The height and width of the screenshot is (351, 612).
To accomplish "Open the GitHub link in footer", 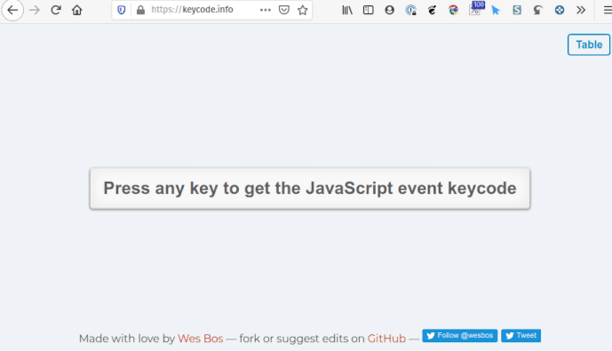I will [x=386, y=339].
